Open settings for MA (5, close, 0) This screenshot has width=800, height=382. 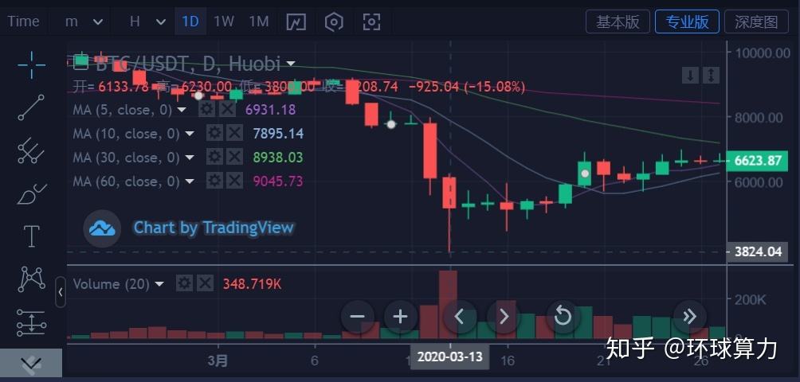(206, 108)
